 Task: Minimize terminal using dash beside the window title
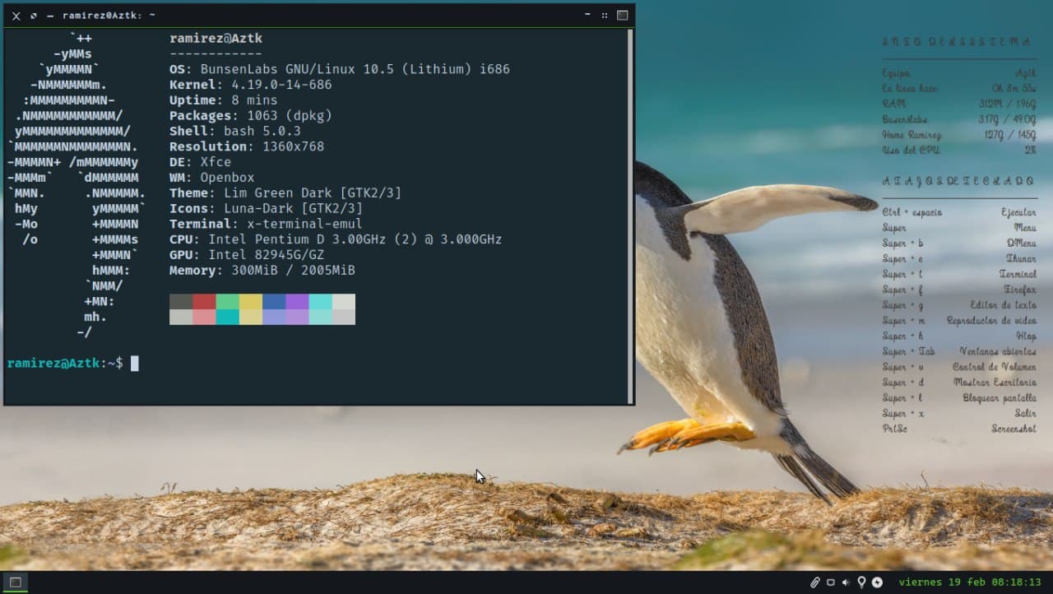coord(50,16)
